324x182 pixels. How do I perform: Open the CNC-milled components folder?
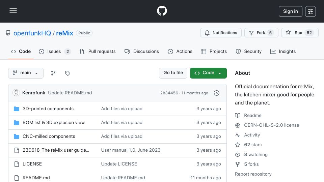49,136
